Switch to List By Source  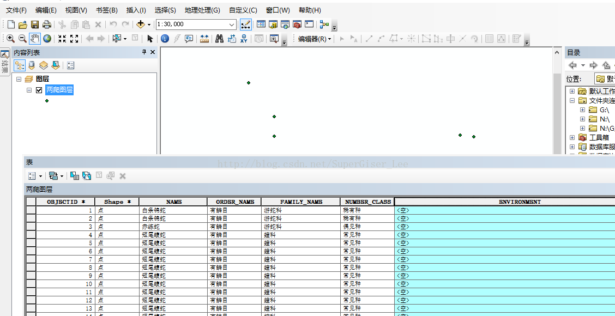[x=32, y=65]
